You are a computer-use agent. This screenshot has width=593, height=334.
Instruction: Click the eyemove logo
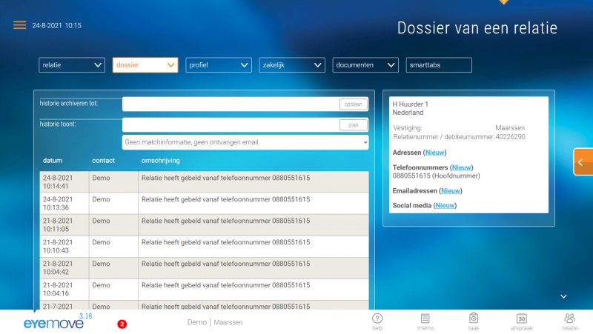tap(53, 323)
